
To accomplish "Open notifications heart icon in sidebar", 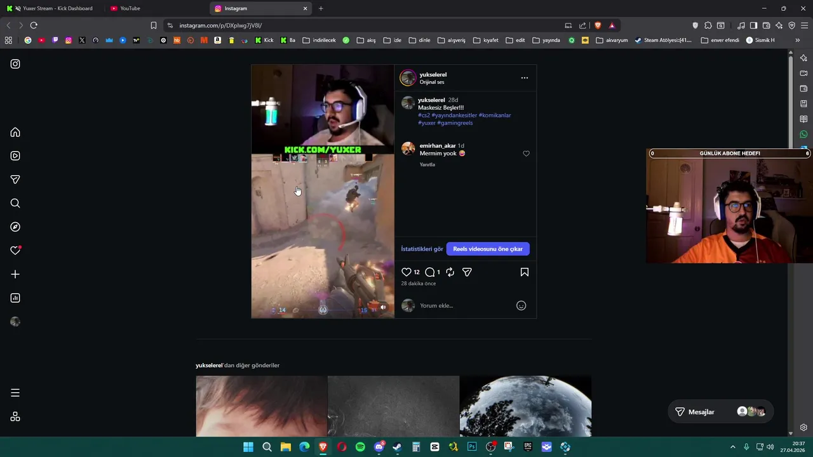I will point(15,251).
